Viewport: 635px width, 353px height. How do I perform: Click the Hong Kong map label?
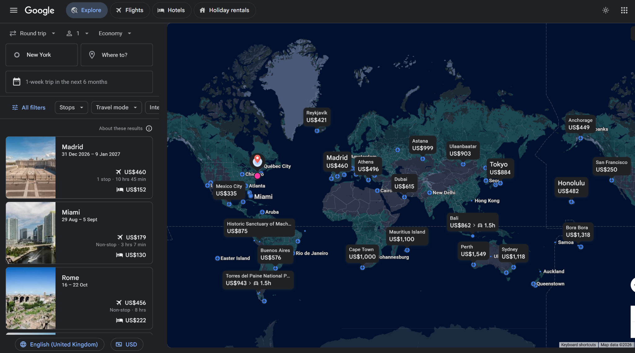(x=487, y=201)
